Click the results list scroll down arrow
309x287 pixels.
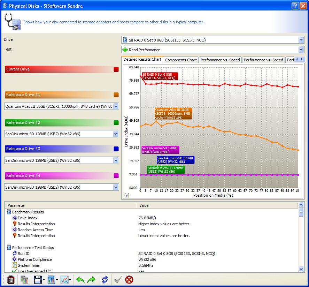click(301, 269)
